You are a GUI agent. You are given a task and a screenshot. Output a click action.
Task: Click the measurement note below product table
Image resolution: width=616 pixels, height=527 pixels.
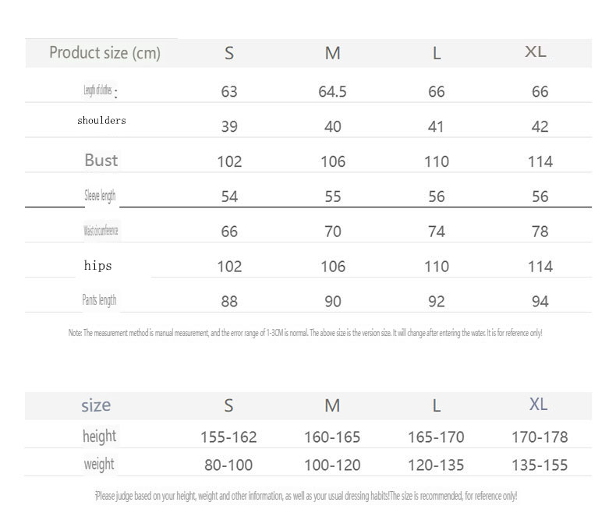(305, 333)
